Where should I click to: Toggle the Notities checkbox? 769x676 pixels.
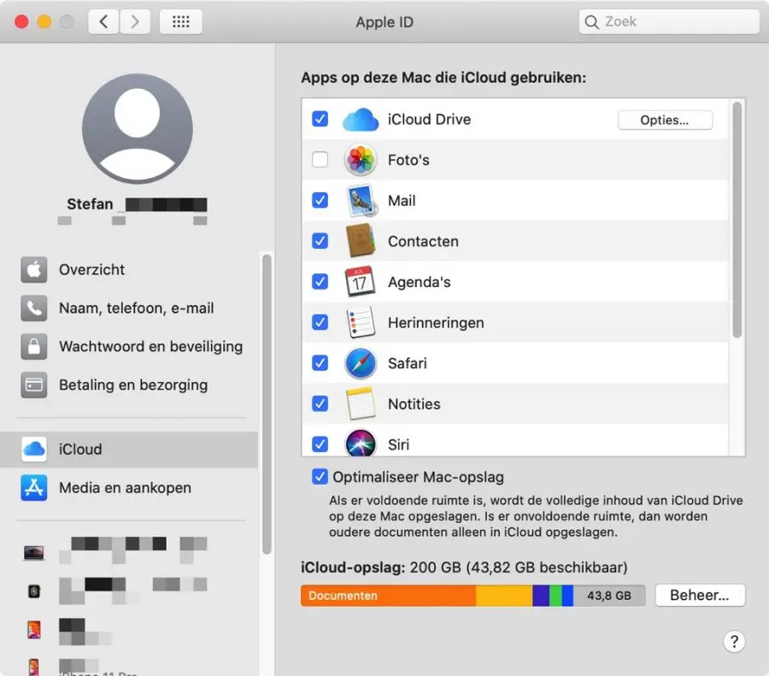tap(320, 403)
